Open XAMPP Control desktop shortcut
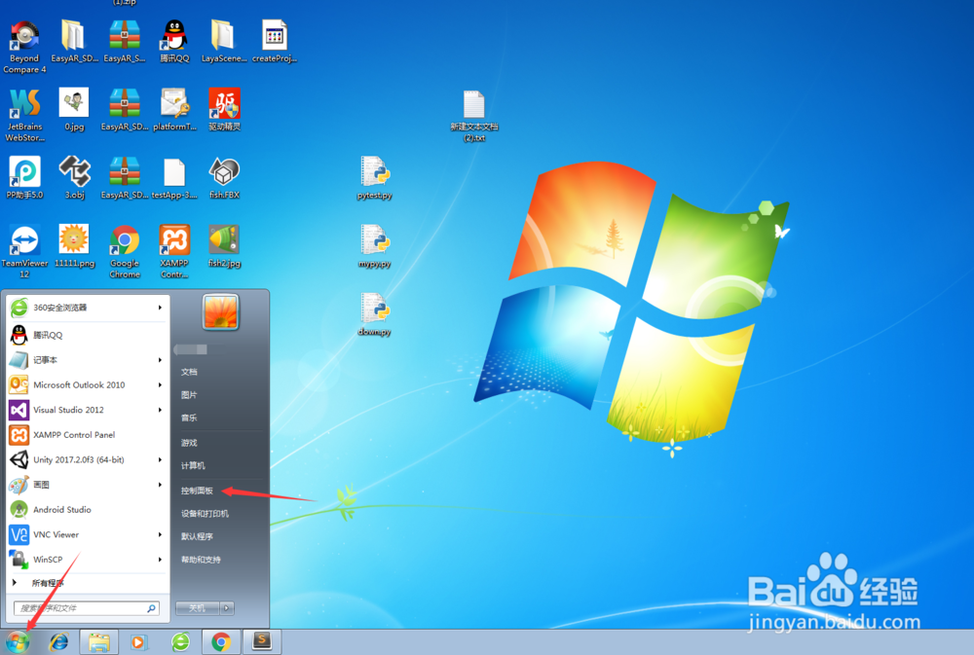Viewport: 974px width, 655px height. 174,251
